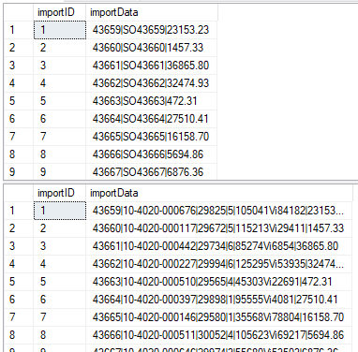
Task: Click cell starting 43663|10-4020-000510
Action: point(219,282)
